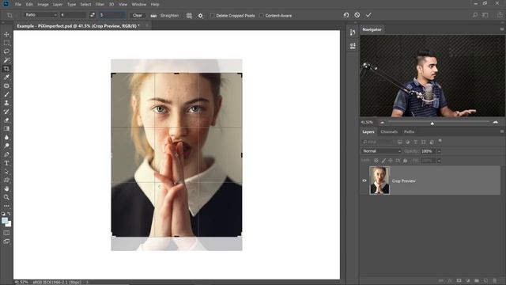Enable the Content-Aware checkbox
This screenshot has width=506, height=285.
click(x=262, y=16)
